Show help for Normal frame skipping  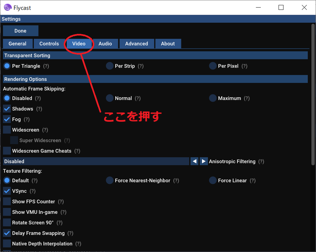point(138,98)
